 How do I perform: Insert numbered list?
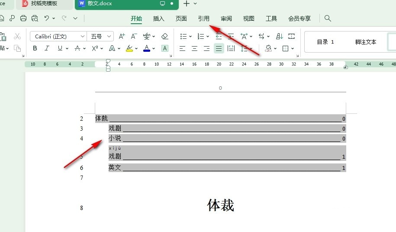coord(201,37)
